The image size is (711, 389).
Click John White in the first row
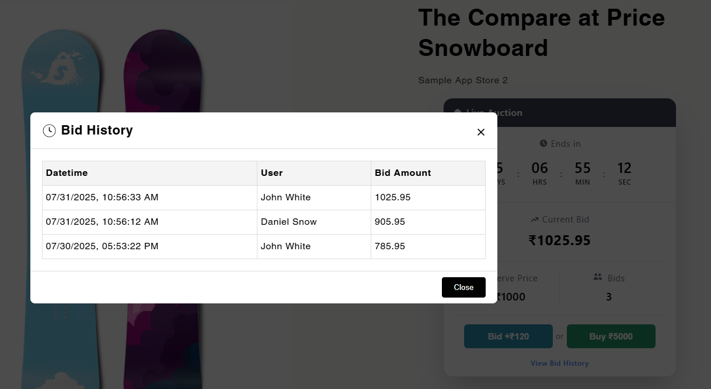point(285,197)
